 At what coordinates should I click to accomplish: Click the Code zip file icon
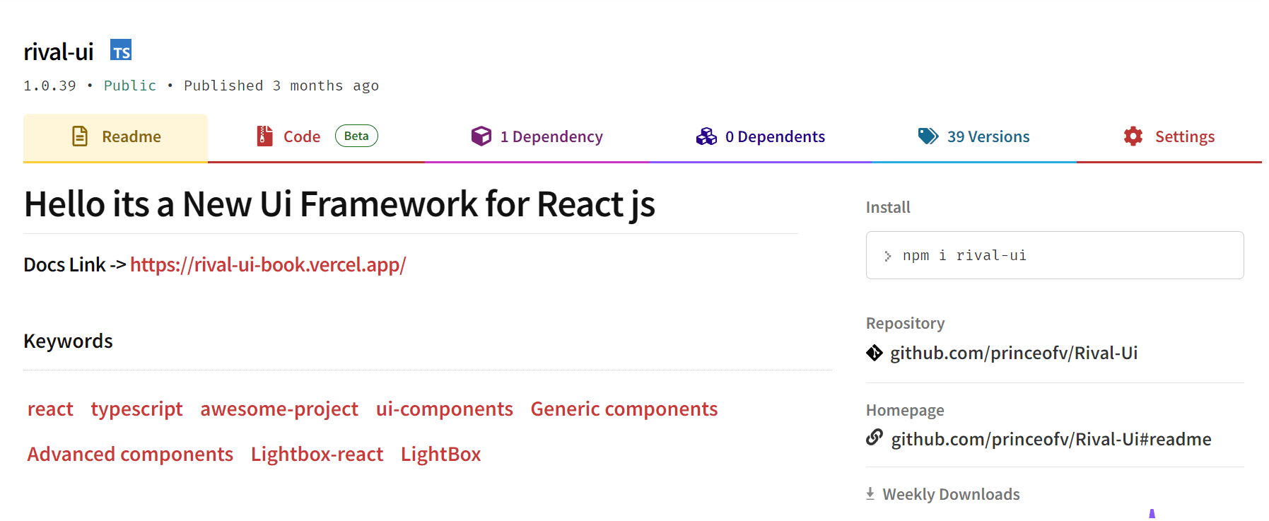(x=264, y=136)
